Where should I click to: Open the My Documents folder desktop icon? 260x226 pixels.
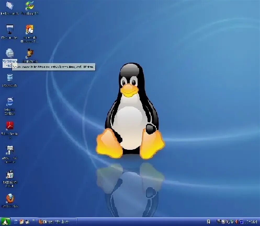click(x=9, y=6)
